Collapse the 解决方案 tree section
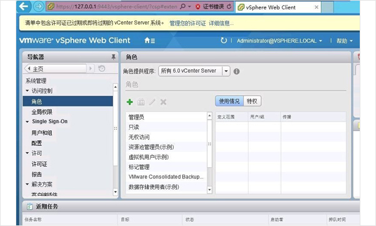The image size is (376, 226). (27, 184)
